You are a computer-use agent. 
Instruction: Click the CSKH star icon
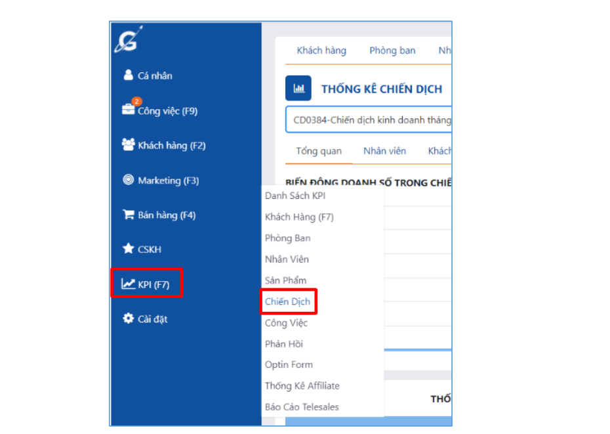tap(128, 249)
